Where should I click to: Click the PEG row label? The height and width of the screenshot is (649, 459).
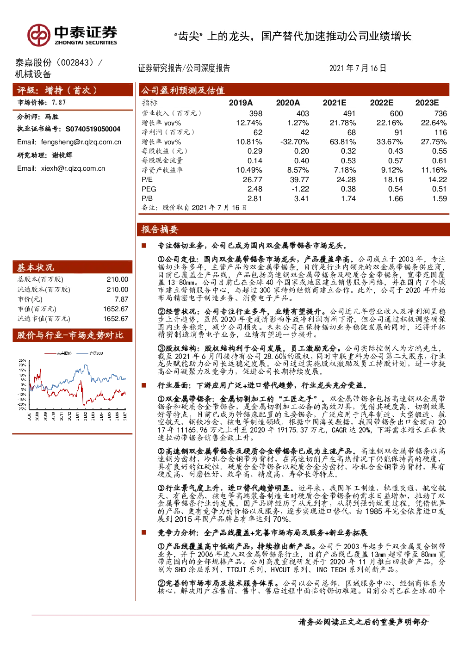pos(149,189)
